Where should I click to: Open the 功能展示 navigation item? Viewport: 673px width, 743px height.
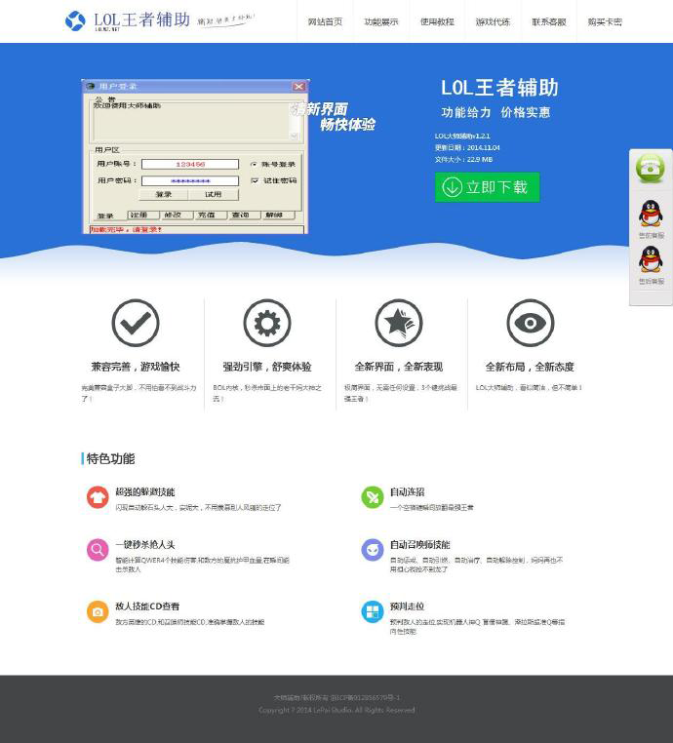[381, 21]
